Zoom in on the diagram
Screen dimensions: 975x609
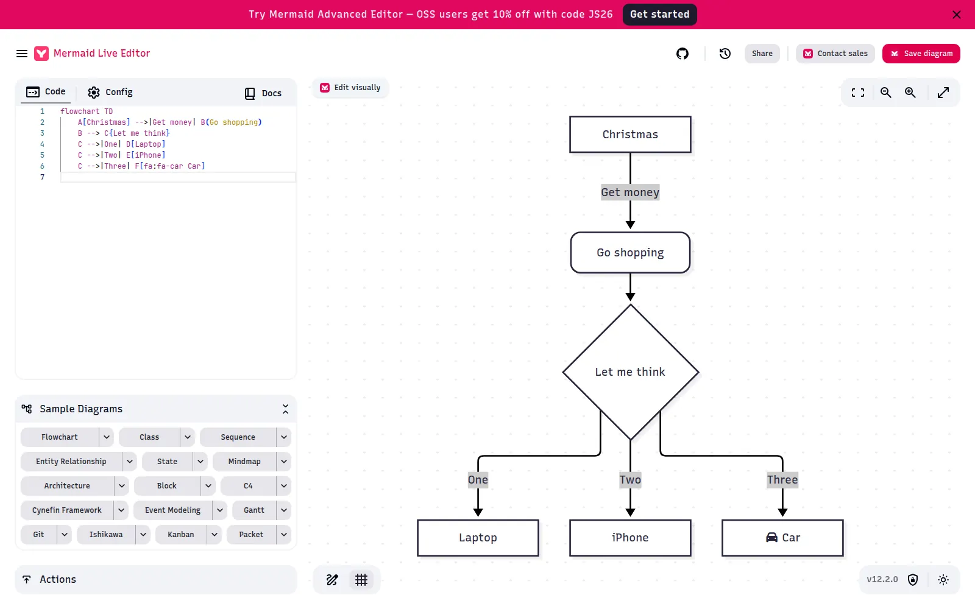pyautogui.click(x=910, y=93)
